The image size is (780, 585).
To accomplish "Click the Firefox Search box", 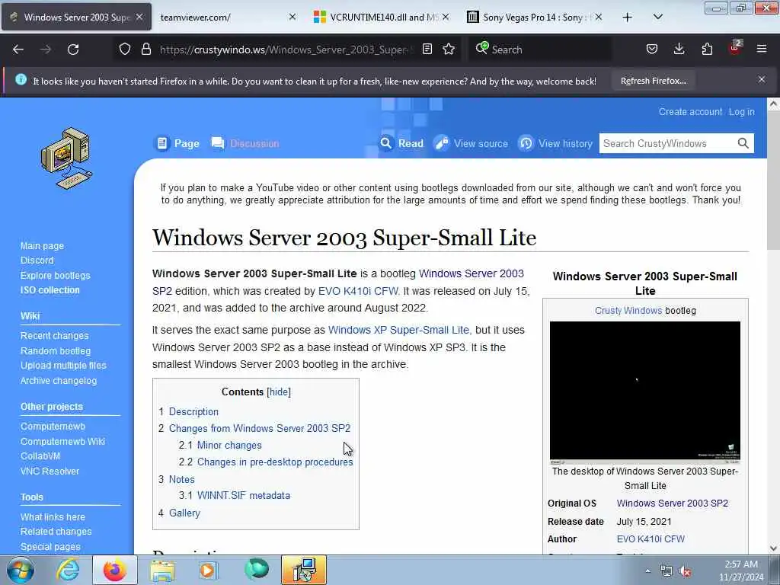I will coord(540,50).
